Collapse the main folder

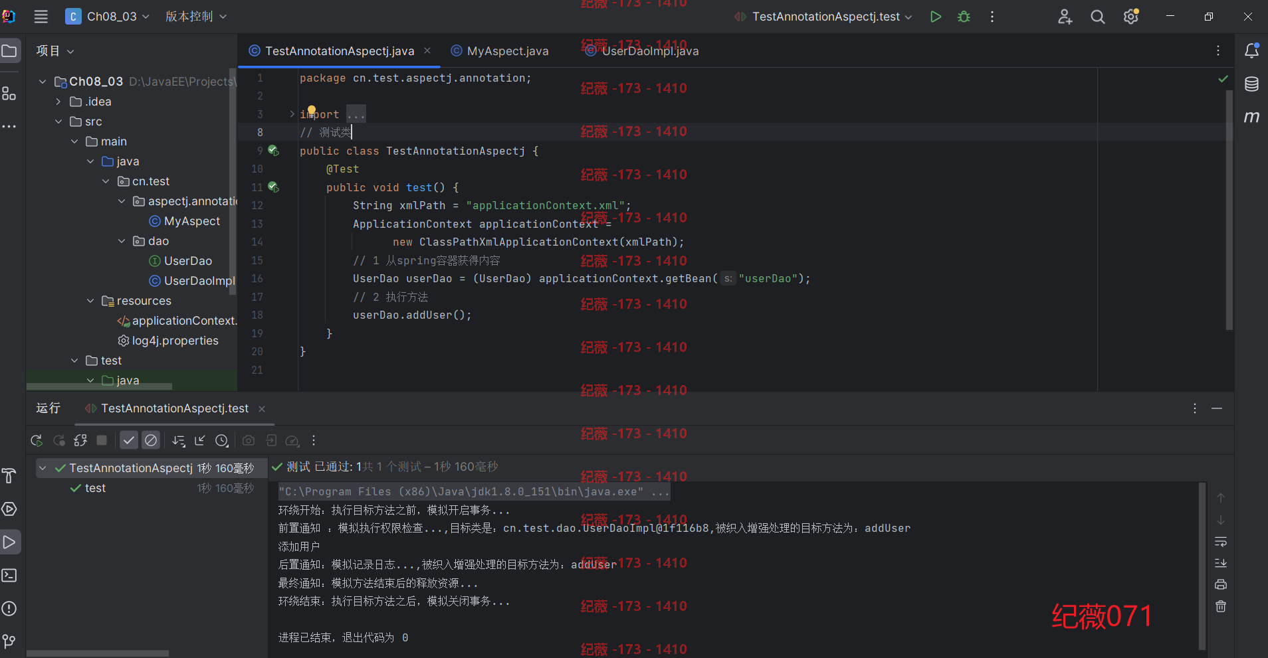74,141
